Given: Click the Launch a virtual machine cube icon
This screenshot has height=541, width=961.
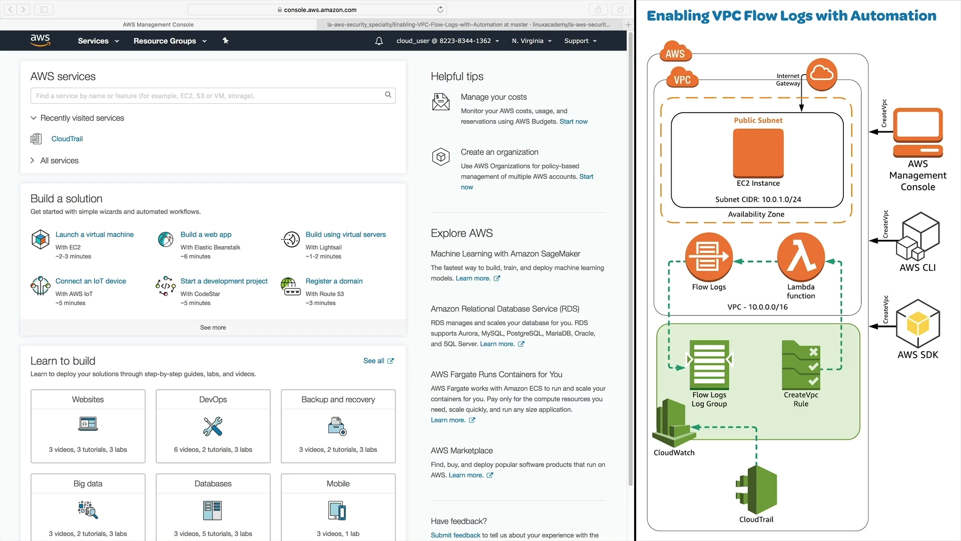Looking at the screenshot, I should 40,239.
